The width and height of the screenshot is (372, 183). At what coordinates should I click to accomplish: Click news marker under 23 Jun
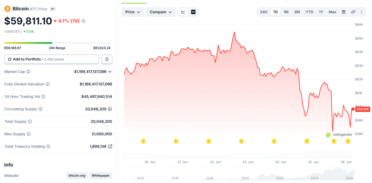click(241, 141)
